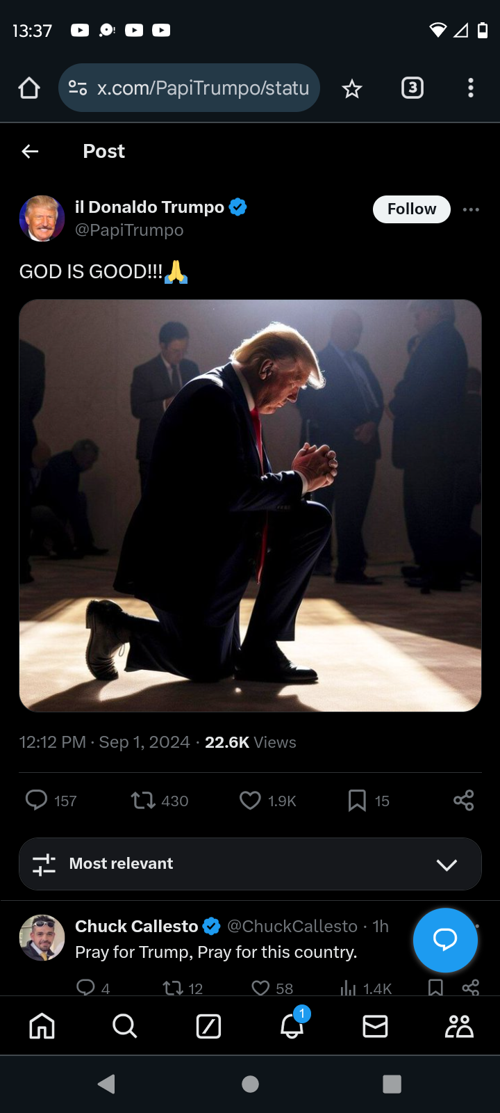
Task: Share the main post
Action: click(463, 801)
